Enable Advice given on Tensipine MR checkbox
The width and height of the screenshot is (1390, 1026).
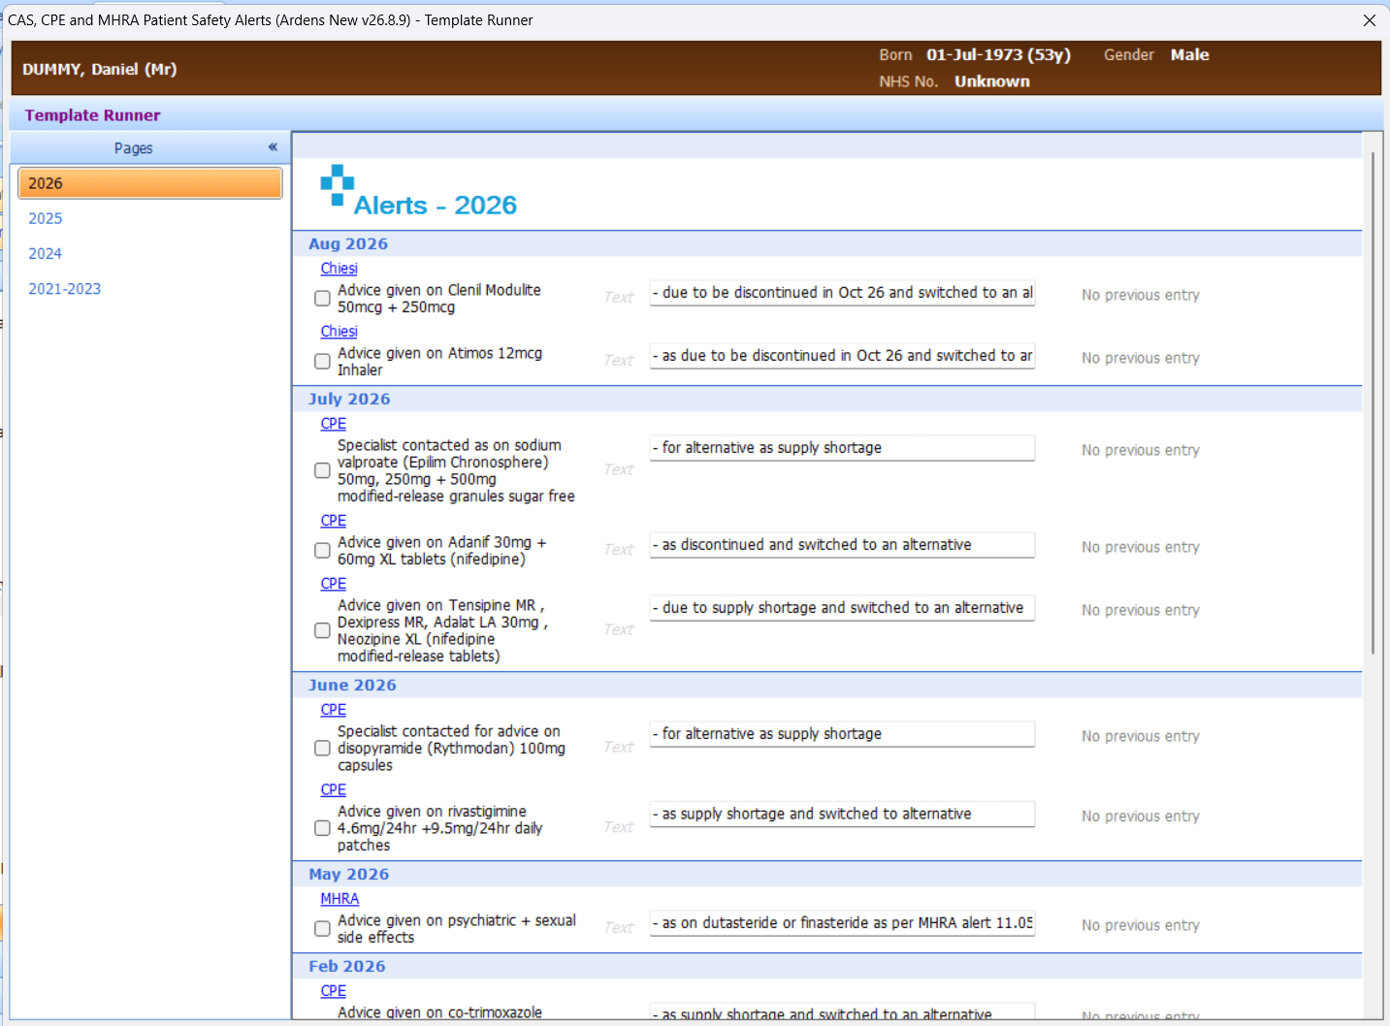click(322, 630)
